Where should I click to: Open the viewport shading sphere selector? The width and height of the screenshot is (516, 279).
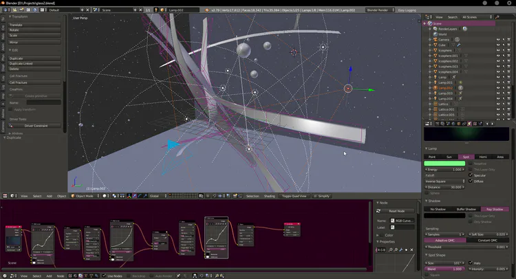pyautogui.click(x=106, y=196)
